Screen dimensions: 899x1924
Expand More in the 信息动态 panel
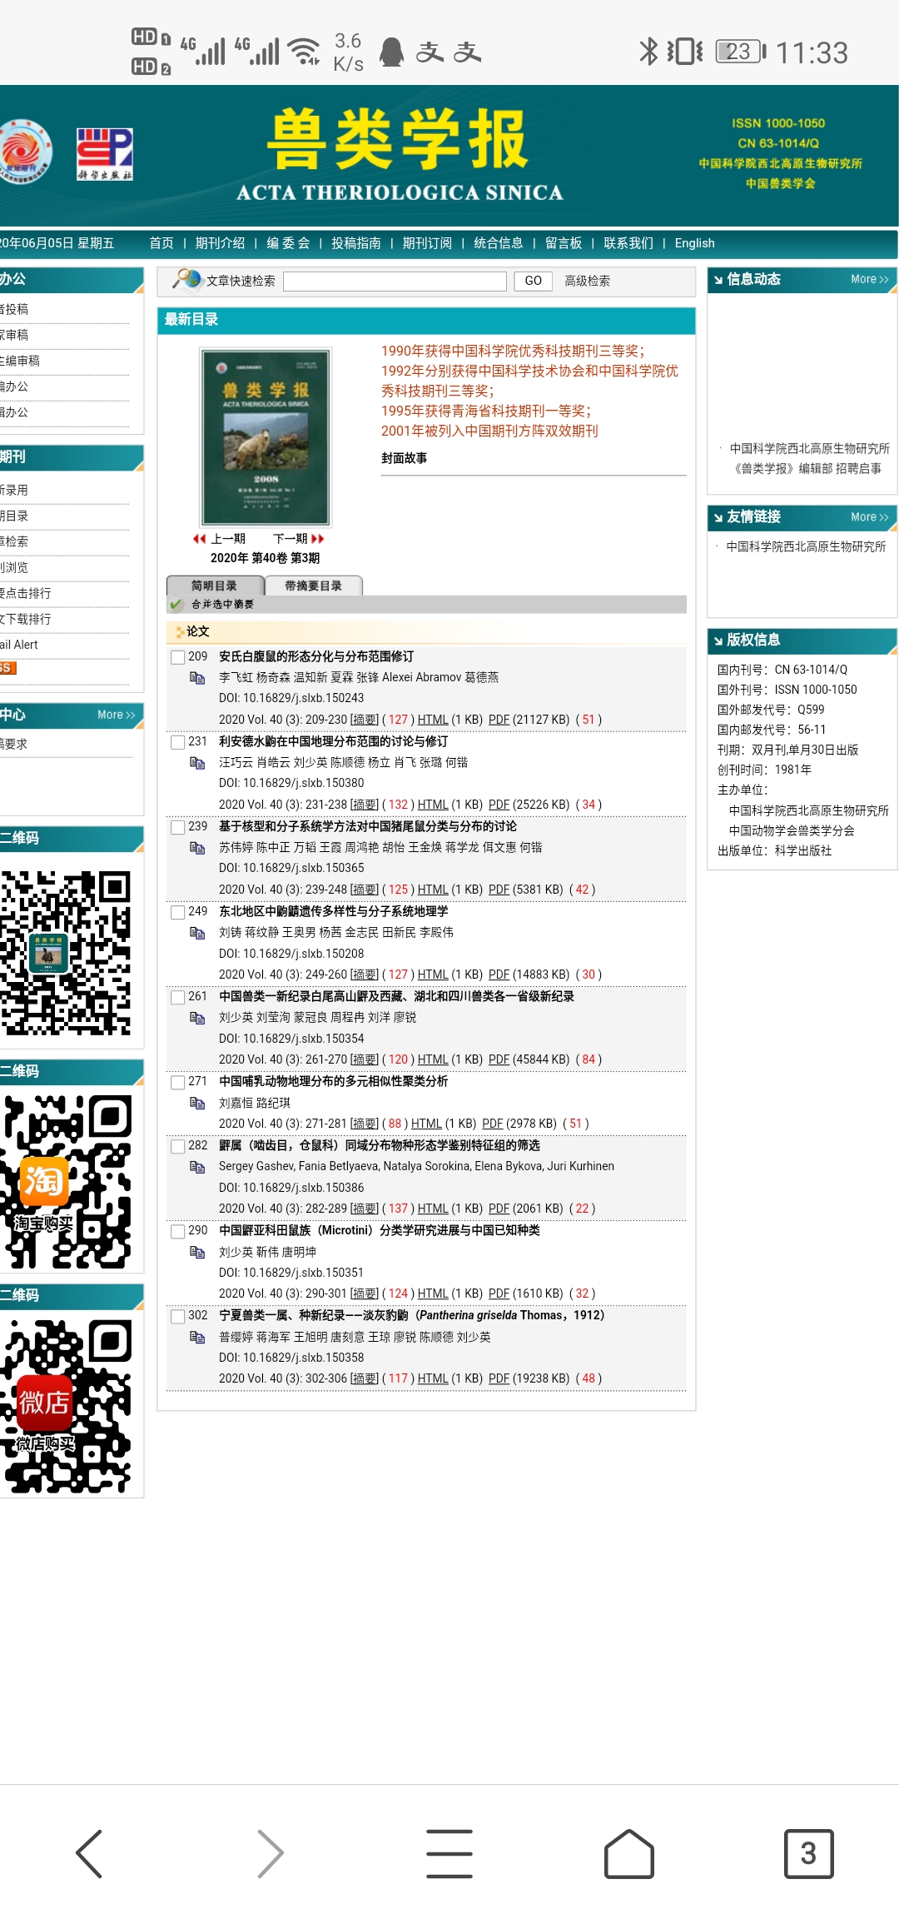(x=869, y=280)
